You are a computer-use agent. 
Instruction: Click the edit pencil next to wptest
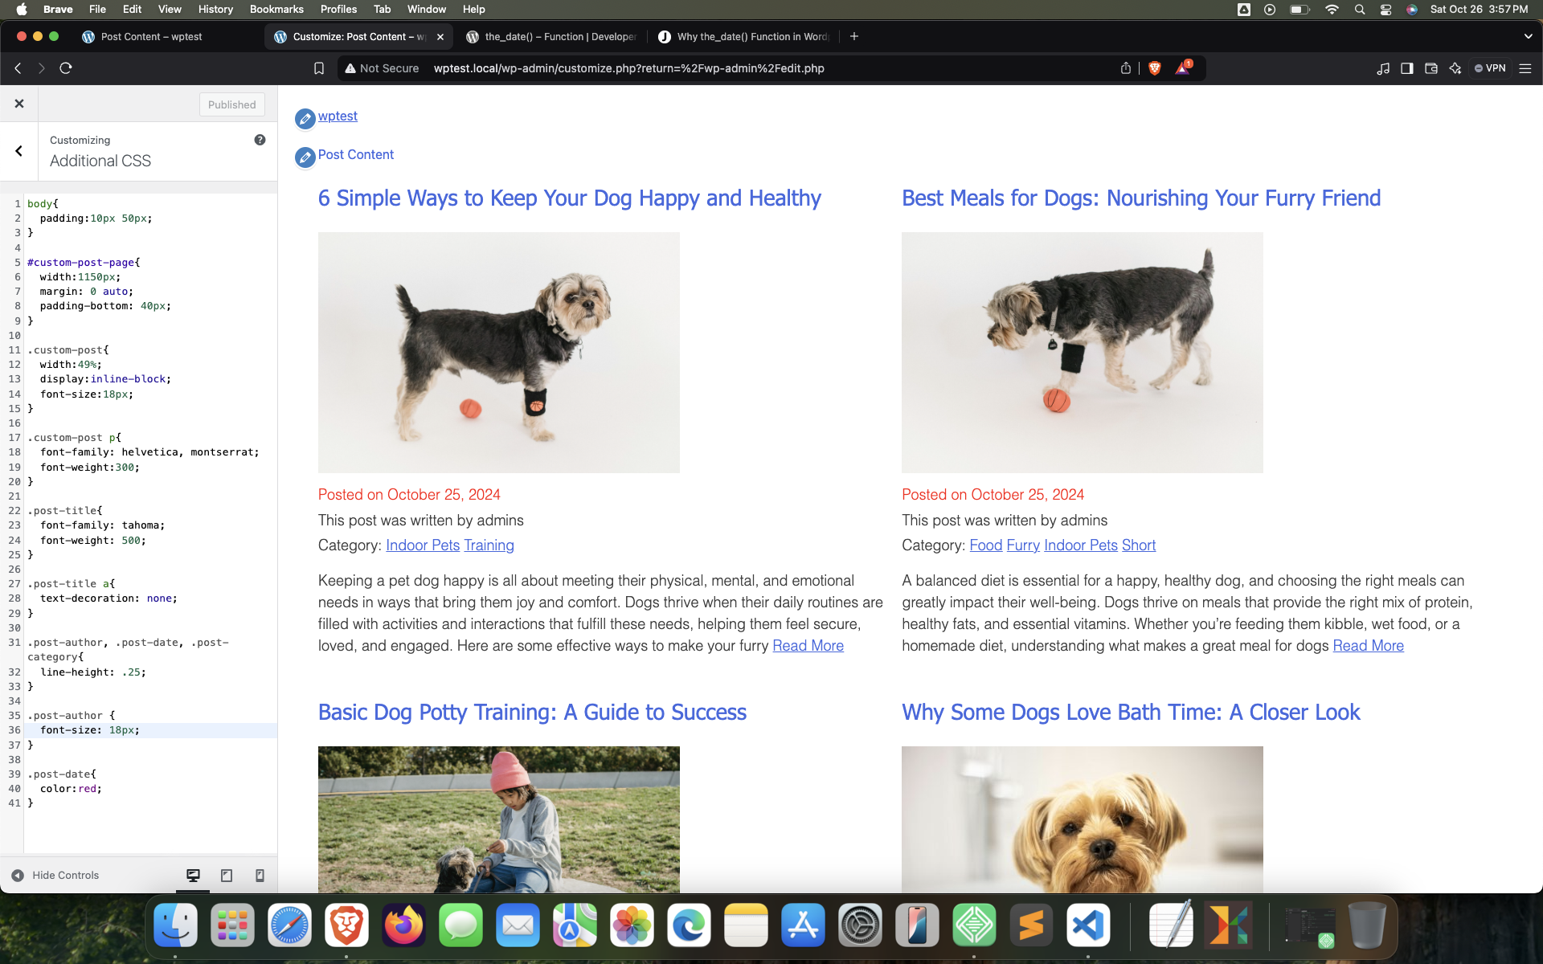pos(305,119)
